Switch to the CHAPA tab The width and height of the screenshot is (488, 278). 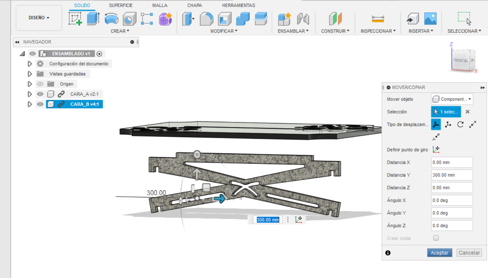coord(194,5)
